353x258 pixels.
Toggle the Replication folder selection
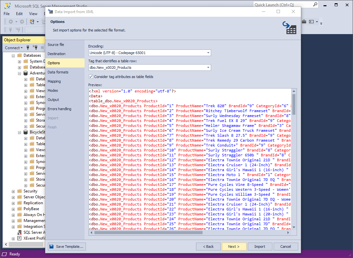click(33, 203)
